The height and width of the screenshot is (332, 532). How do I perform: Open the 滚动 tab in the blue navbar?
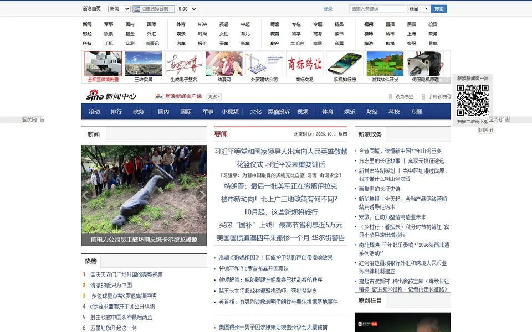94,111
